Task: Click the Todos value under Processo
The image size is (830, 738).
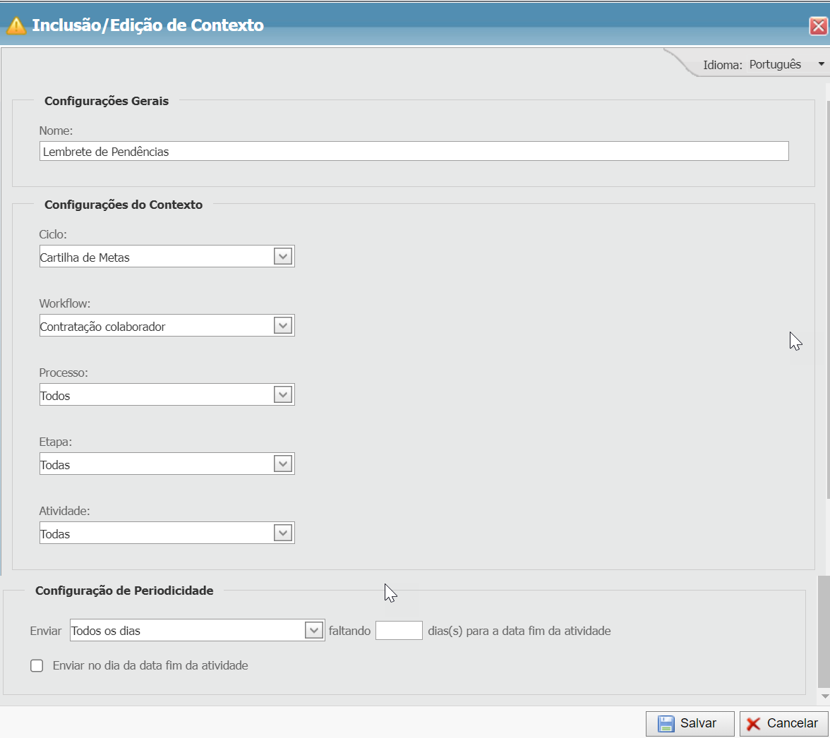Action: 55,397
